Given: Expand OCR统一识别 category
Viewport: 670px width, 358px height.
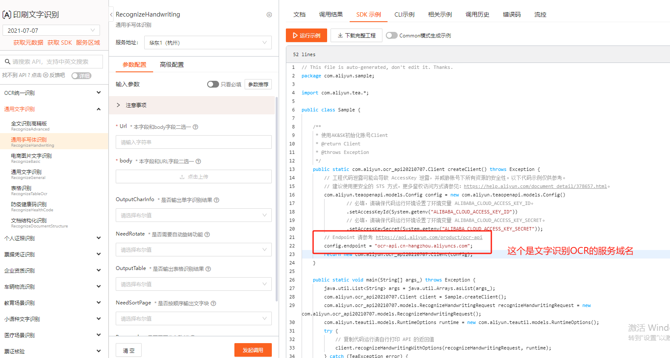Looking at the screenshot, I should point(54,93).
